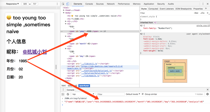The image size is (210, 112).
Task: Select the Event Listeners sidebar tab
Action: pos(167,9)
